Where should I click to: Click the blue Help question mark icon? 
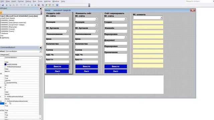(57, 5)
